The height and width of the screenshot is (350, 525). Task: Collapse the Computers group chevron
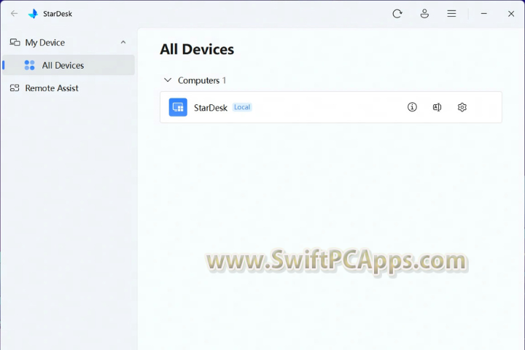[x=168, y=80]
